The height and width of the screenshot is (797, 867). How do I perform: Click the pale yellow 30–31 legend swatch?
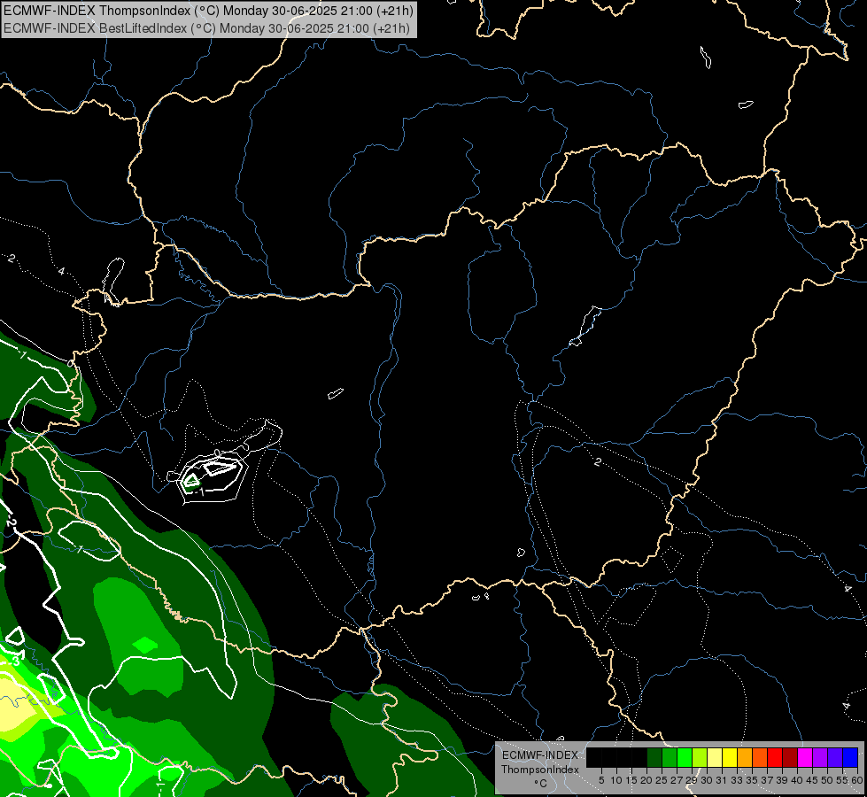point(715,757)
